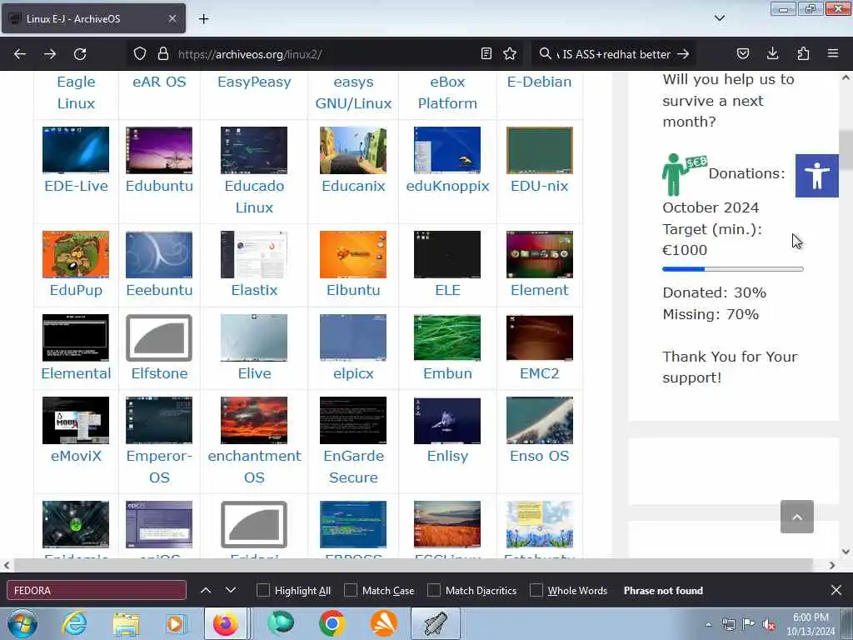Click the clock showing 6:00 PM
This screenshot has width=853, height=640.
click(x=811, y=617)
